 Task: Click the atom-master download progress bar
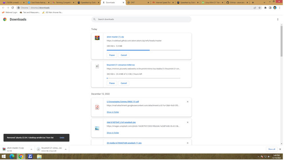[143, 50]
